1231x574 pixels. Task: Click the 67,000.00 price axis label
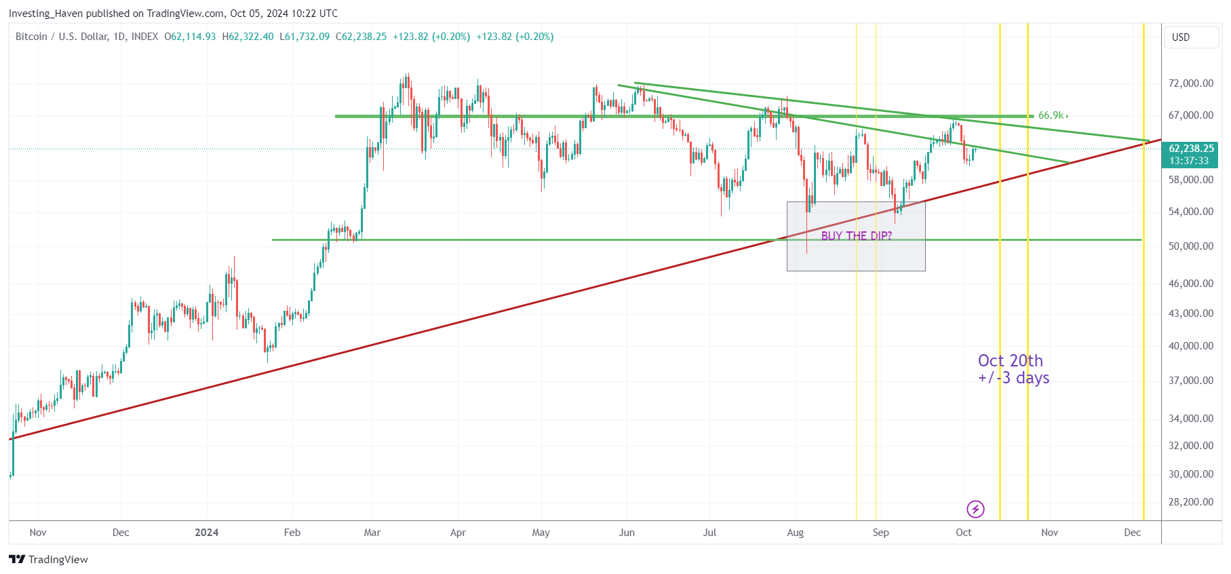tap(1191, 115)
